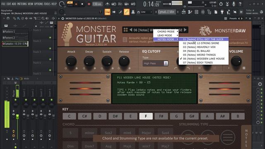The image size is (265, 149).
Task: Open the Cymati pattern selector dropdown
Action: pos(167,12)
